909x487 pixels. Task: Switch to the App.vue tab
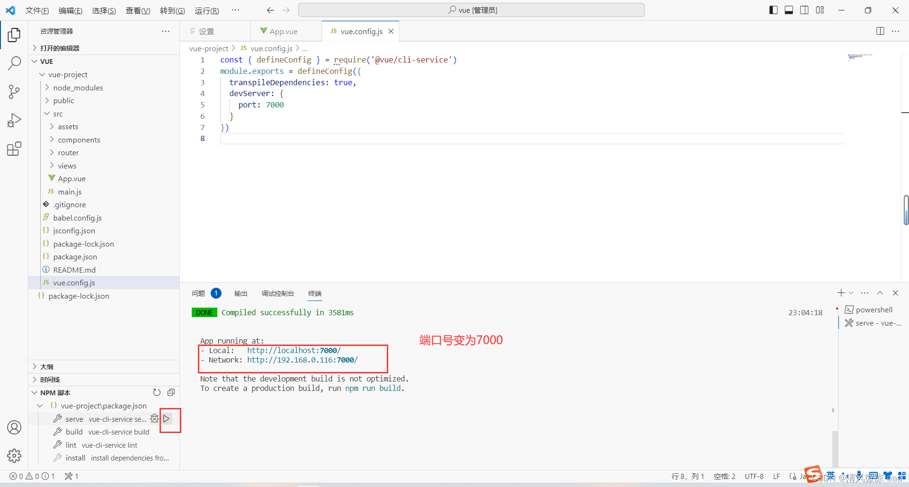pyautogui.click(x=286, y=31)
